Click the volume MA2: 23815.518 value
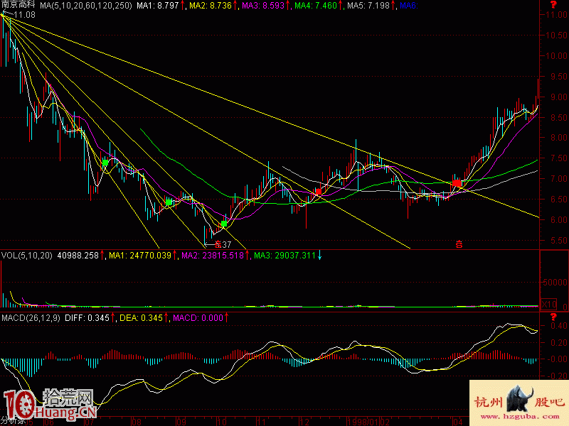 [213, 256]
